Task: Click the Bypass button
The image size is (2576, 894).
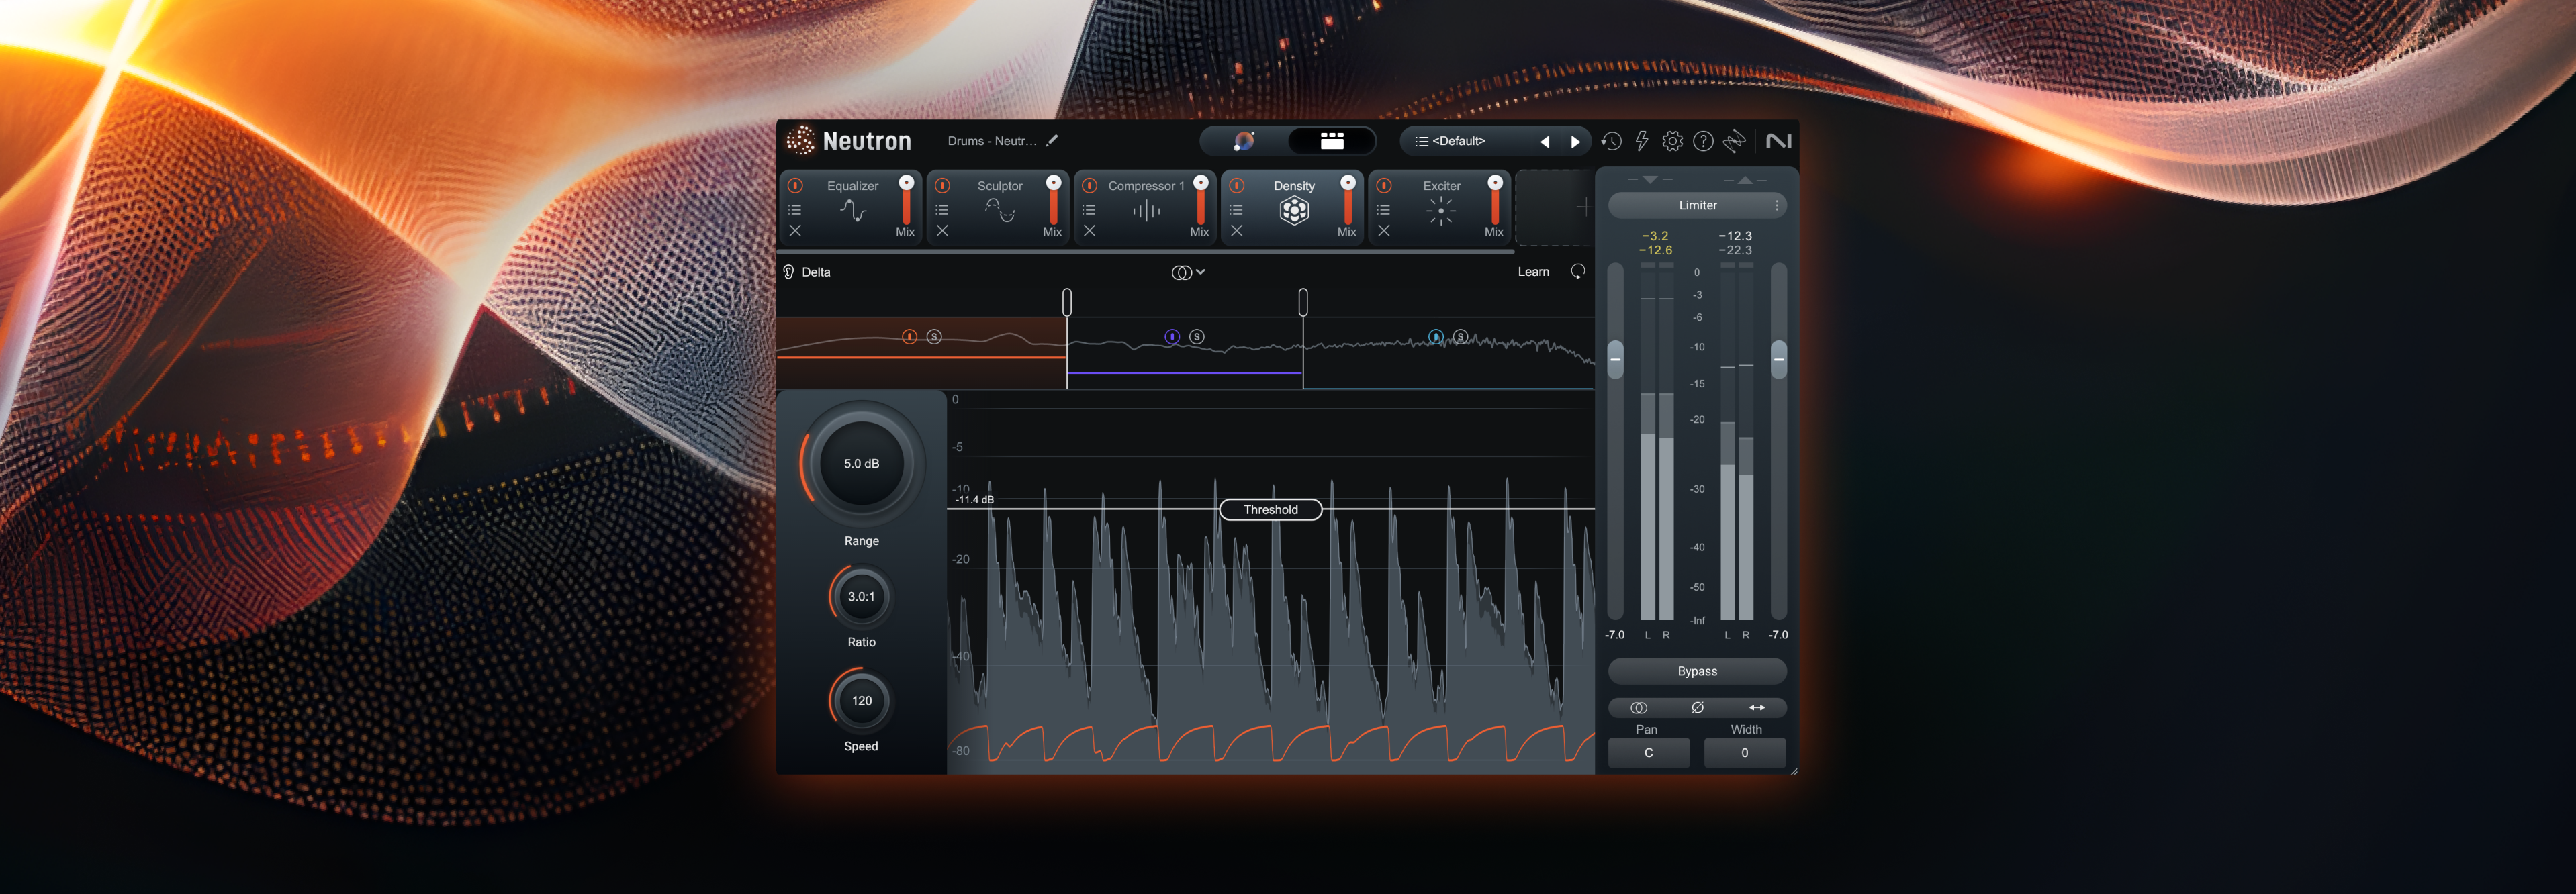Action: pos(1697,671)
